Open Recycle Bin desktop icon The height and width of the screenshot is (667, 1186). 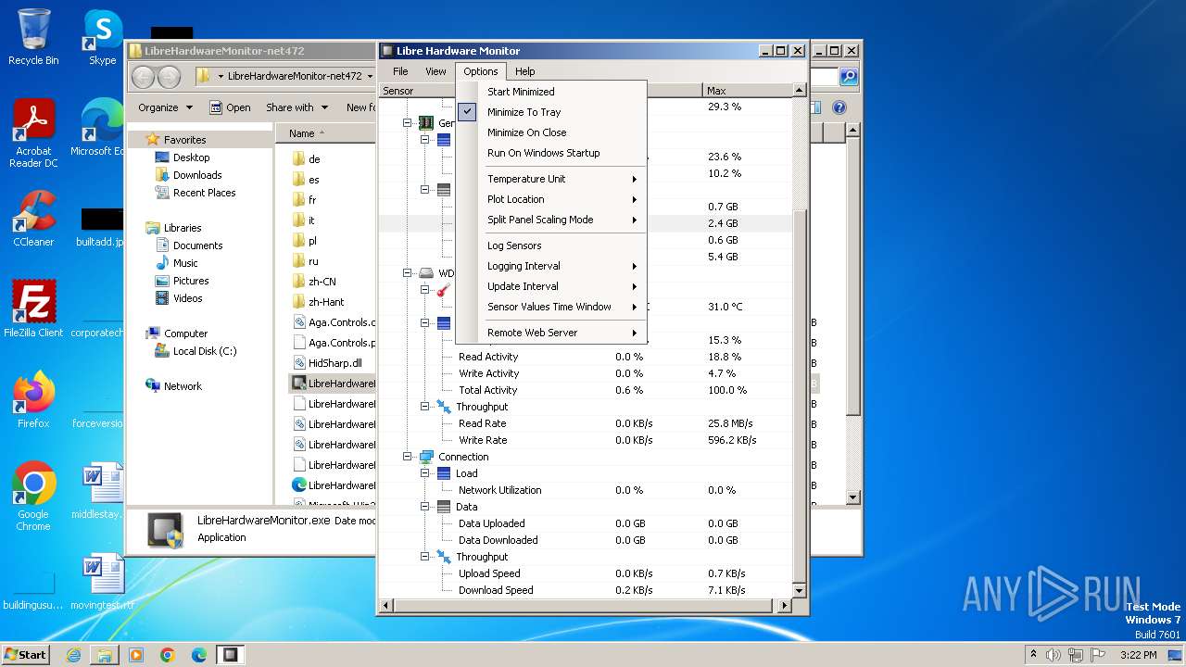click(x=33, y=37)
